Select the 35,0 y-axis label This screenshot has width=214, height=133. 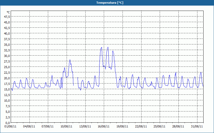[7, 45]
